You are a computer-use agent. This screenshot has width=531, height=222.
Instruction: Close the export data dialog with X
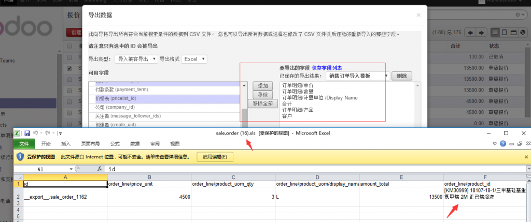tap(418, 16)
